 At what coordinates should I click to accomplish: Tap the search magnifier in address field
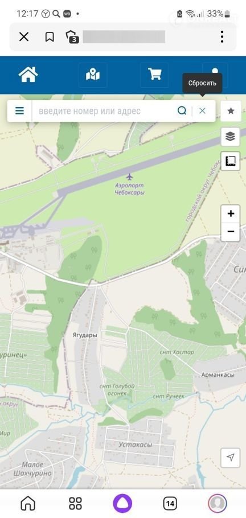pos(182,111)
